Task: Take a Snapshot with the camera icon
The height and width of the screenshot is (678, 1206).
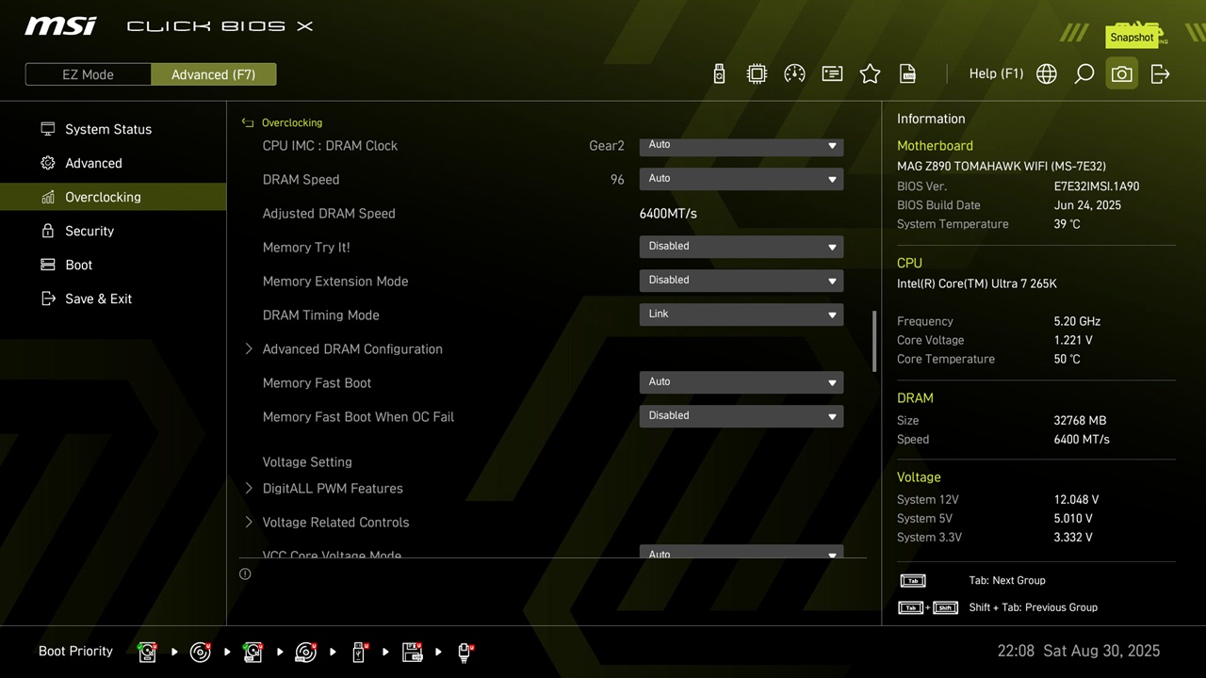Action: click(x=1121, y=73)
